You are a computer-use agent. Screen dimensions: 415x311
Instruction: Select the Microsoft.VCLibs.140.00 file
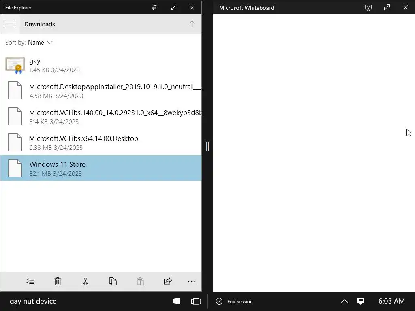pos(101,117)
